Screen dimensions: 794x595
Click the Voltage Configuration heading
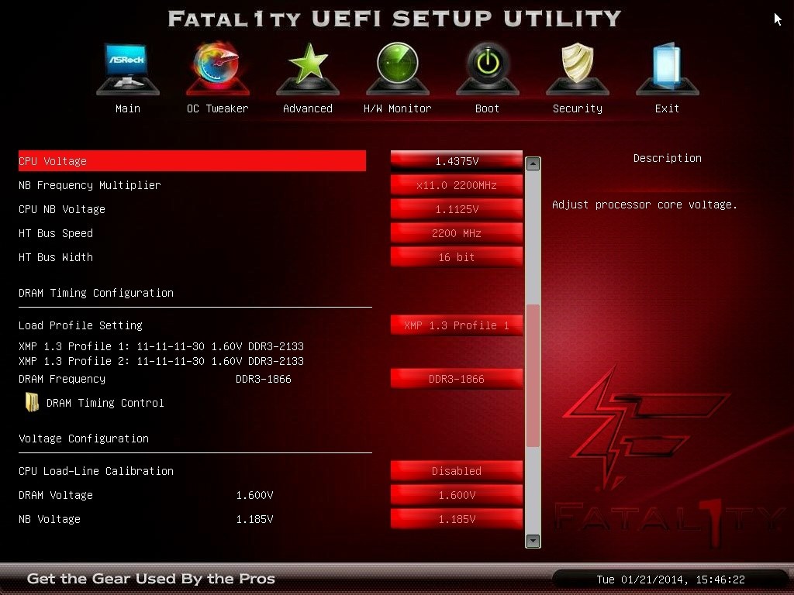tap(84, 439)
